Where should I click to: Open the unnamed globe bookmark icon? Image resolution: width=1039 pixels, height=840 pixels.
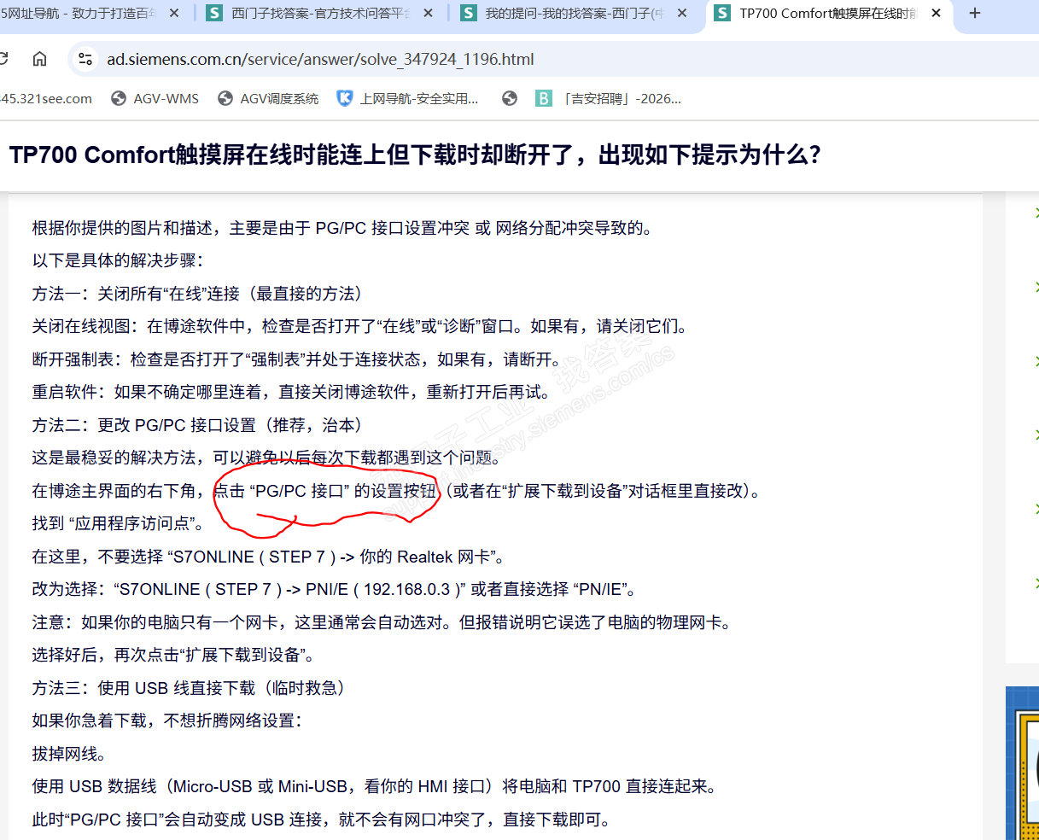[x=510, y=99]
